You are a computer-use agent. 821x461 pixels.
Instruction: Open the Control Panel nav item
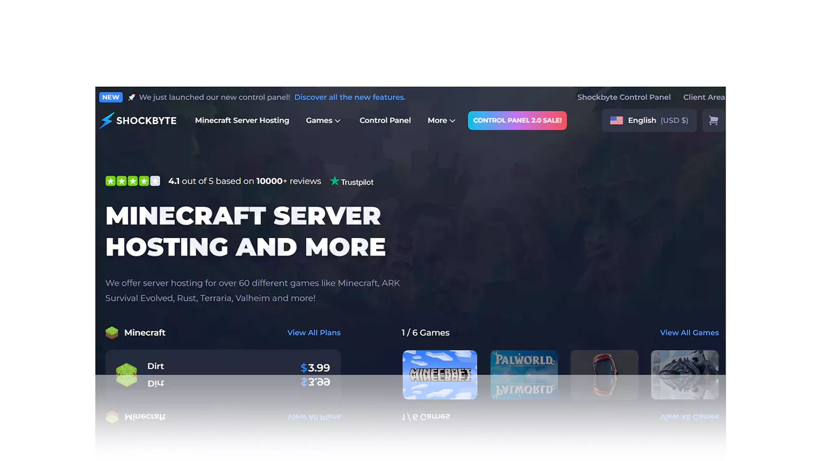click(x=385, y=120)
